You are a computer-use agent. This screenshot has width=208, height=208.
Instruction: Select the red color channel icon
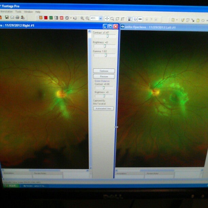[x=46, y=18]
